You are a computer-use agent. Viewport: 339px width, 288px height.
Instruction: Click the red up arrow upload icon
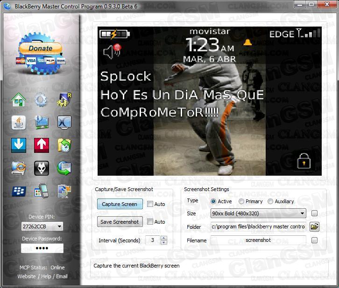42,145
